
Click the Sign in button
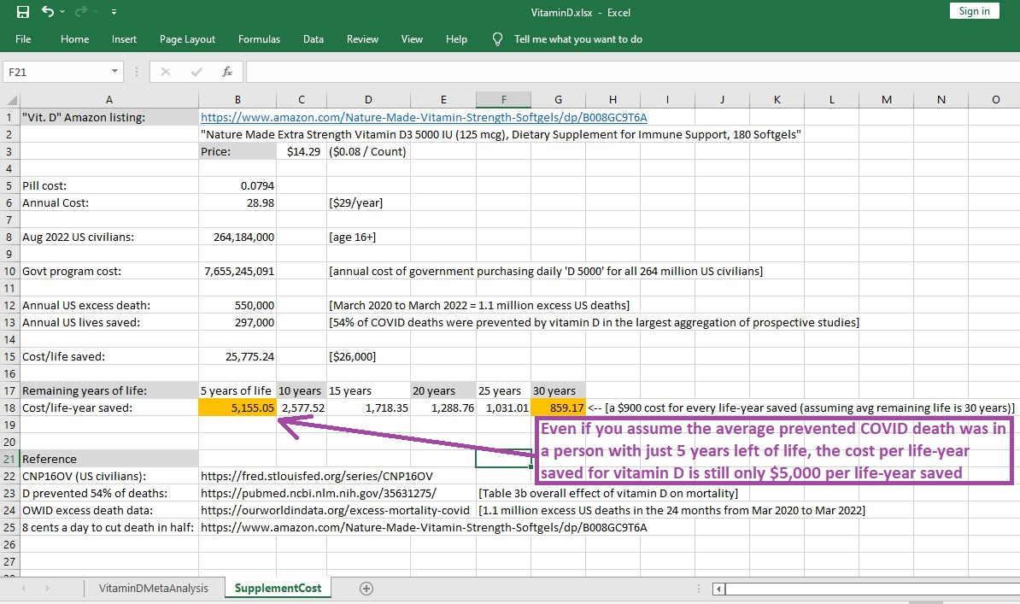(x=974, y=11)
